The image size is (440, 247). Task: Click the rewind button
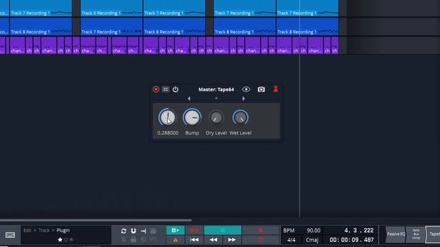click(213, 239)
